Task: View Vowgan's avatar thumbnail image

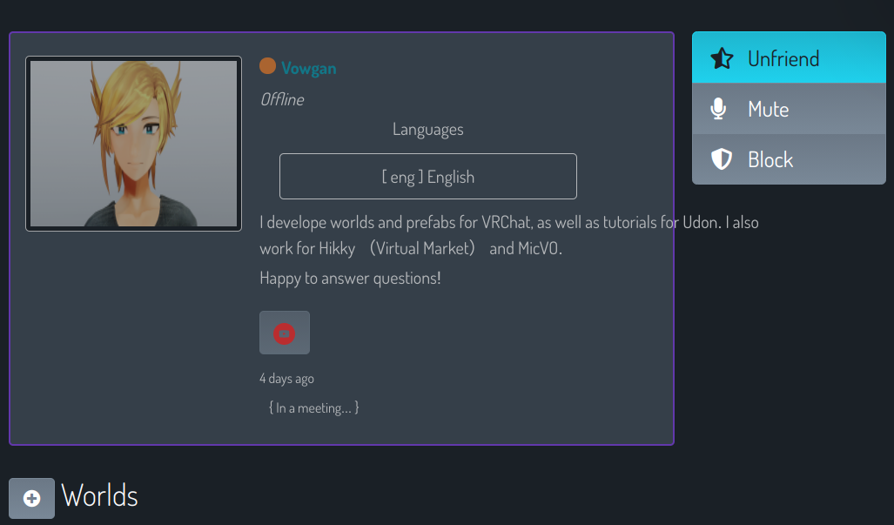Action: (133, 143)
